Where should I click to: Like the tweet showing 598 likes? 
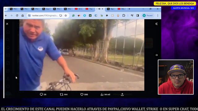[x=84, y=94]
